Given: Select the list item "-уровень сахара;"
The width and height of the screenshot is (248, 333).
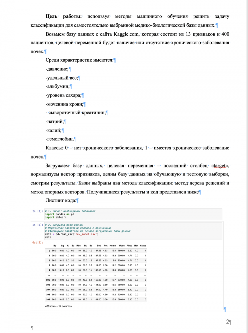Looking at the screenshot, I should click(63, 95).
